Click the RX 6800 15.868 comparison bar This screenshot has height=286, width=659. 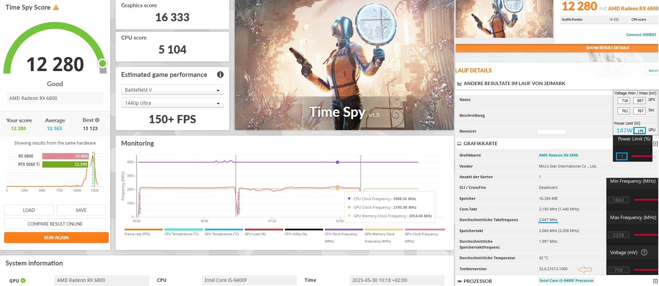65,156
